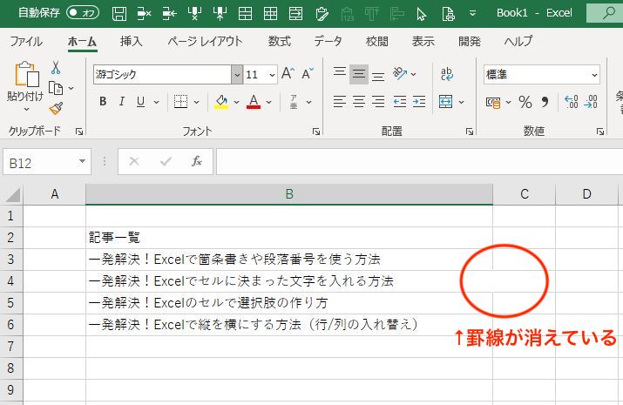Viewport: 623px width, 405px height.
Task: Open the font settings dialog launcher
Action: click(x=316, y=132)
